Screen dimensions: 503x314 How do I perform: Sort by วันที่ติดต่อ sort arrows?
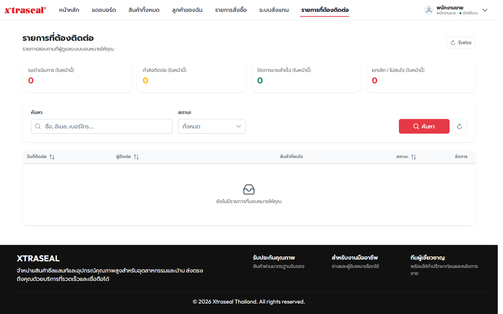pyautogui.click(x=52, y=157)
